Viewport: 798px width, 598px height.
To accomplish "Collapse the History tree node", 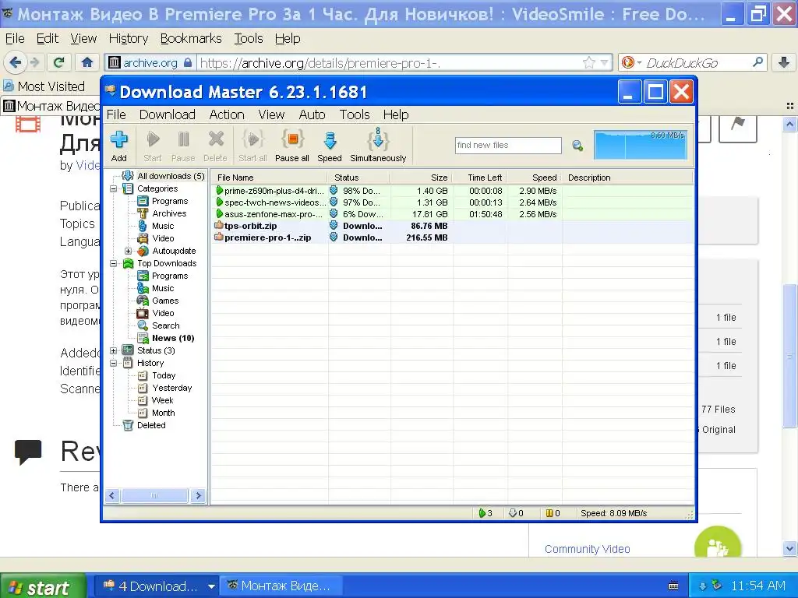I will [114, 363].
